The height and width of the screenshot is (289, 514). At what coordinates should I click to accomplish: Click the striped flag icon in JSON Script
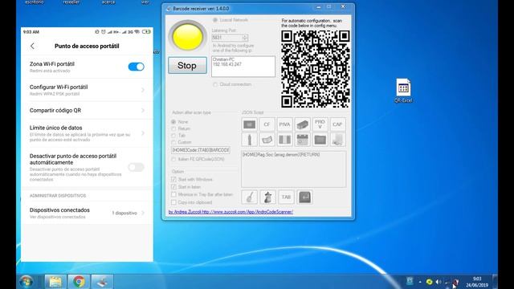(284, 140)
